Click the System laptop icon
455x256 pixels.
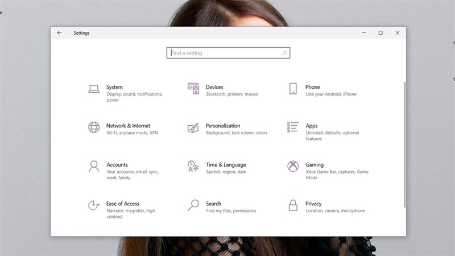click(94, 89)
